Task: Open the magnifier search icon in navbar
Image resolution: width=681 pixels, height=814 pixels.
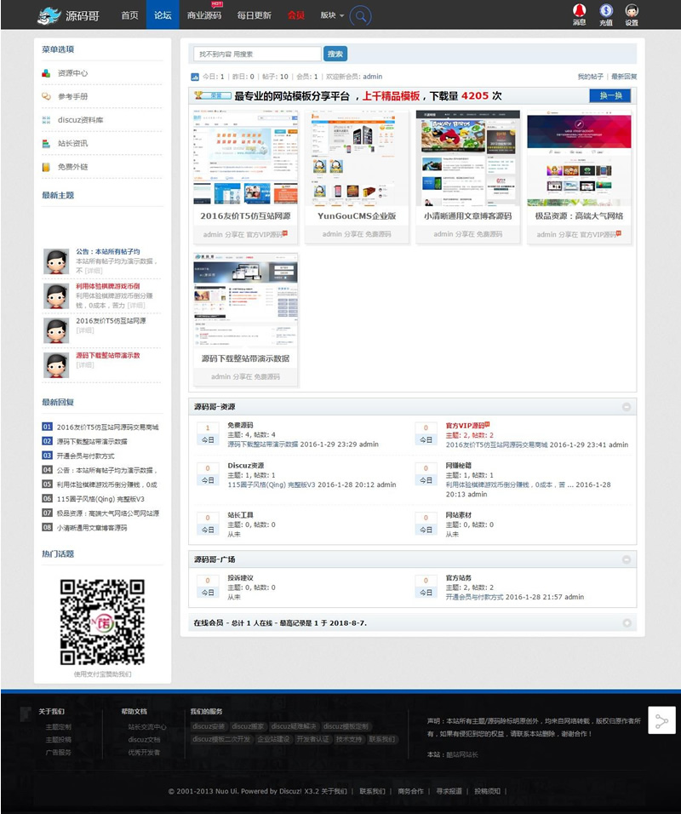Action: (x=360, y=15)
